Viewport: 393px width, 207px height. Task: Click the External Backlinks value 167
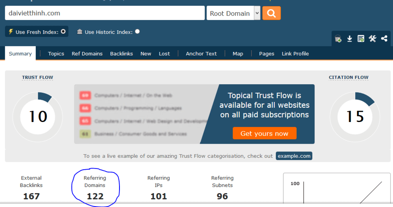coord(31,196)
